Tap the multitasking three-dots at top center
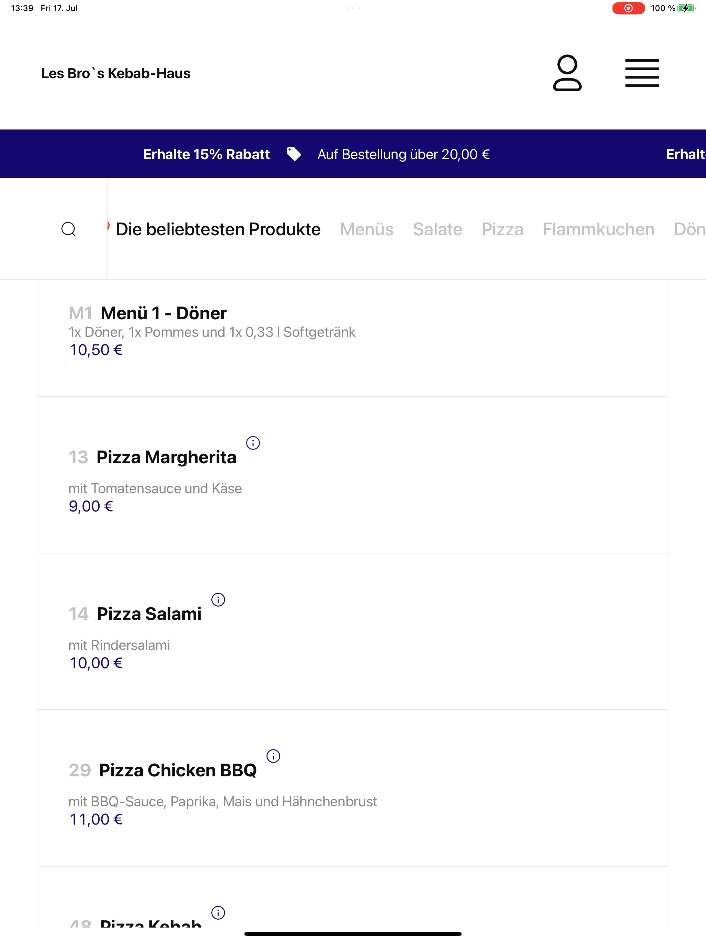The image size is (706, 941). pyautogui.click(x=353, y=8)
